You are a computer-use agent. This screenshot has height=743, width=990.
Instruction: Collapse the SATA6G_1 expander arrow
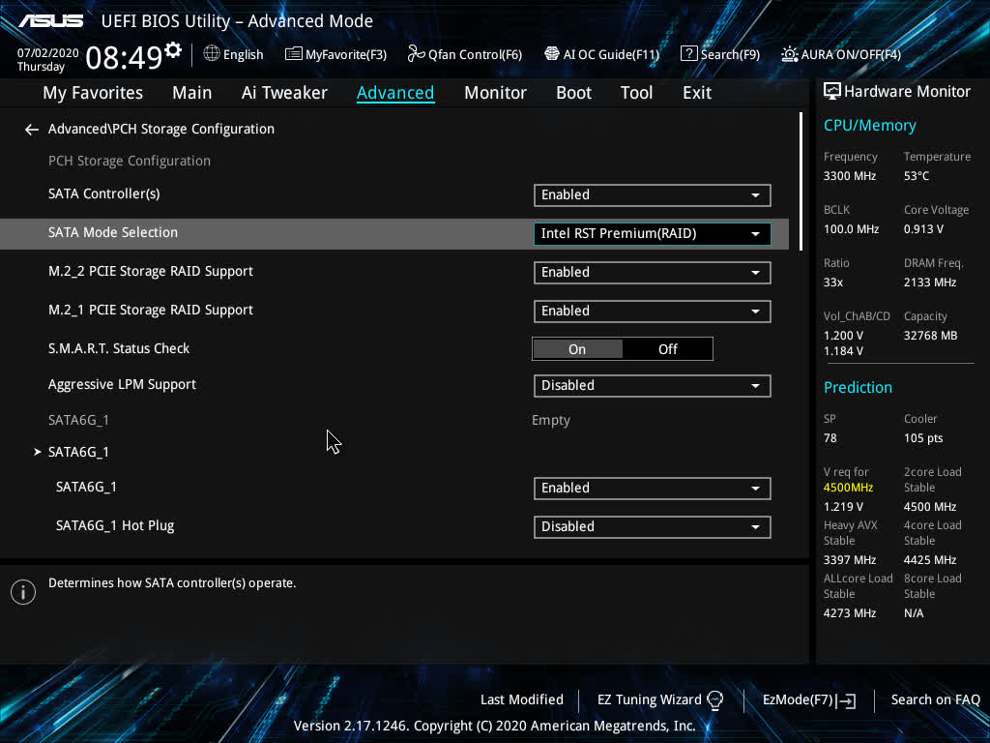coord(38,452)
